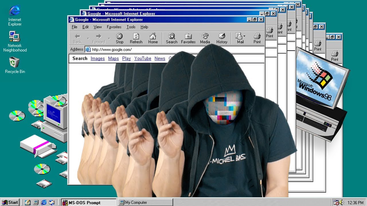Click Print in the second Internet Explorer window
The height and width of the screenshot is (206, 367).
pos(270,32)
